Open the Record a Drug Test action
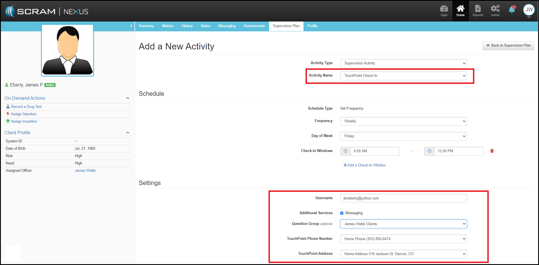Screen dimensions: 539x265 click(26, 107)
